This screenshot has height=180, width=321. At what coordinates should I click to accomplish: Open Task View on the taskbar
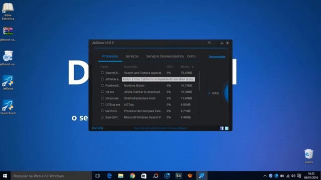[x=97, y=175]
